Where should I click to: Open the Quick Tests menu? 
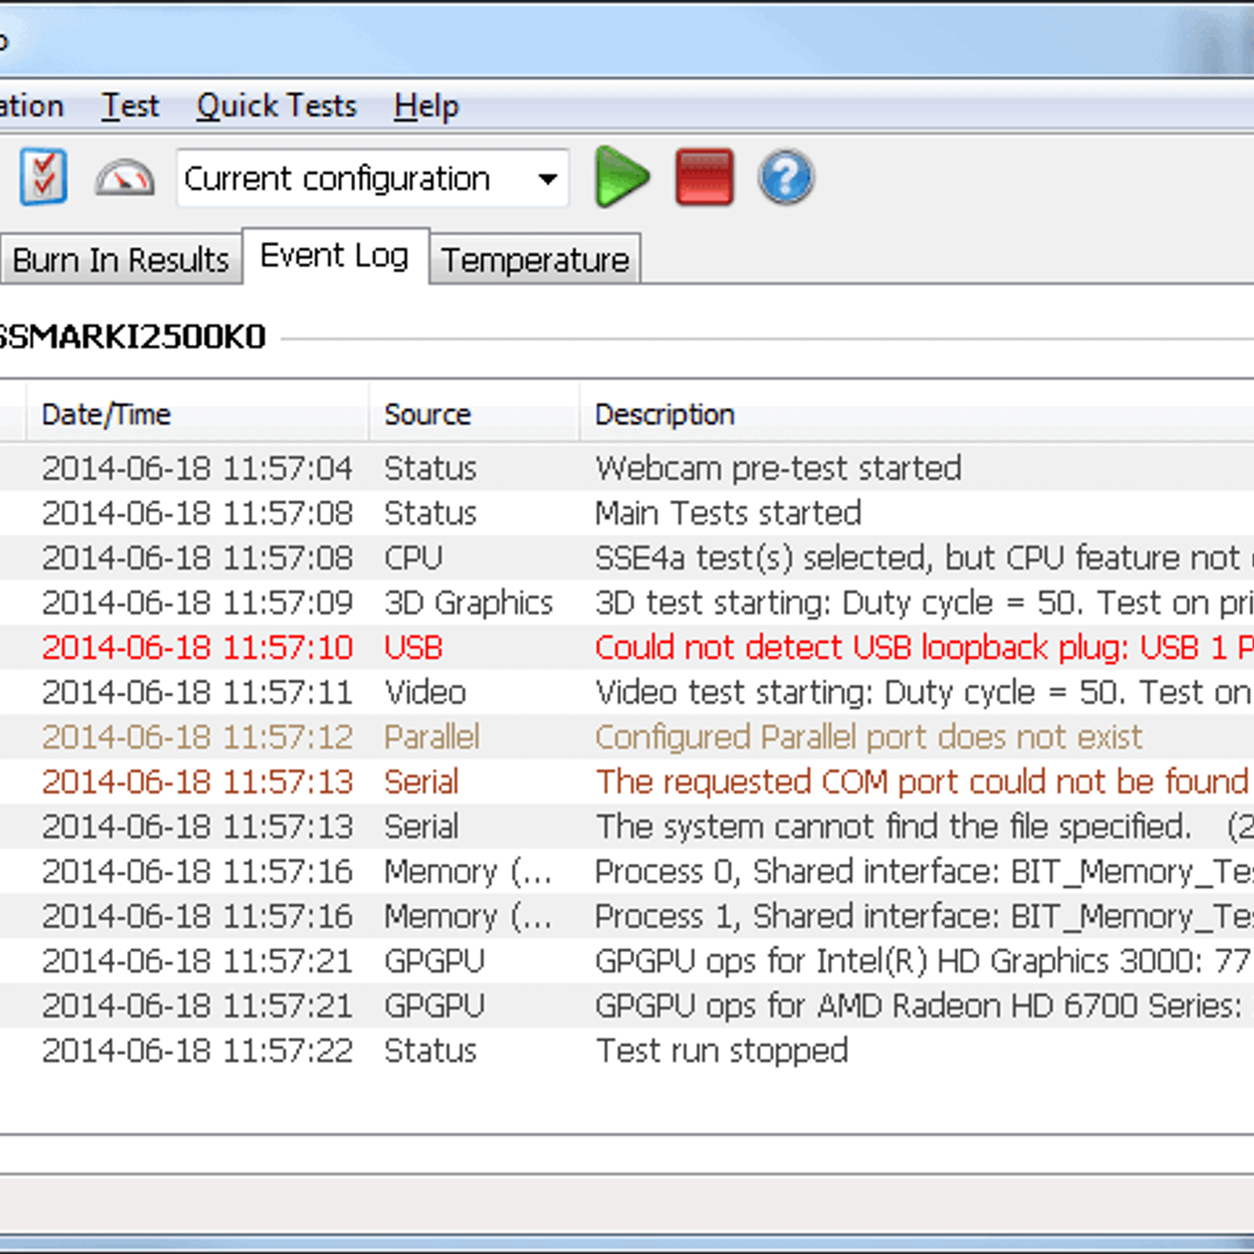point(277,106)
